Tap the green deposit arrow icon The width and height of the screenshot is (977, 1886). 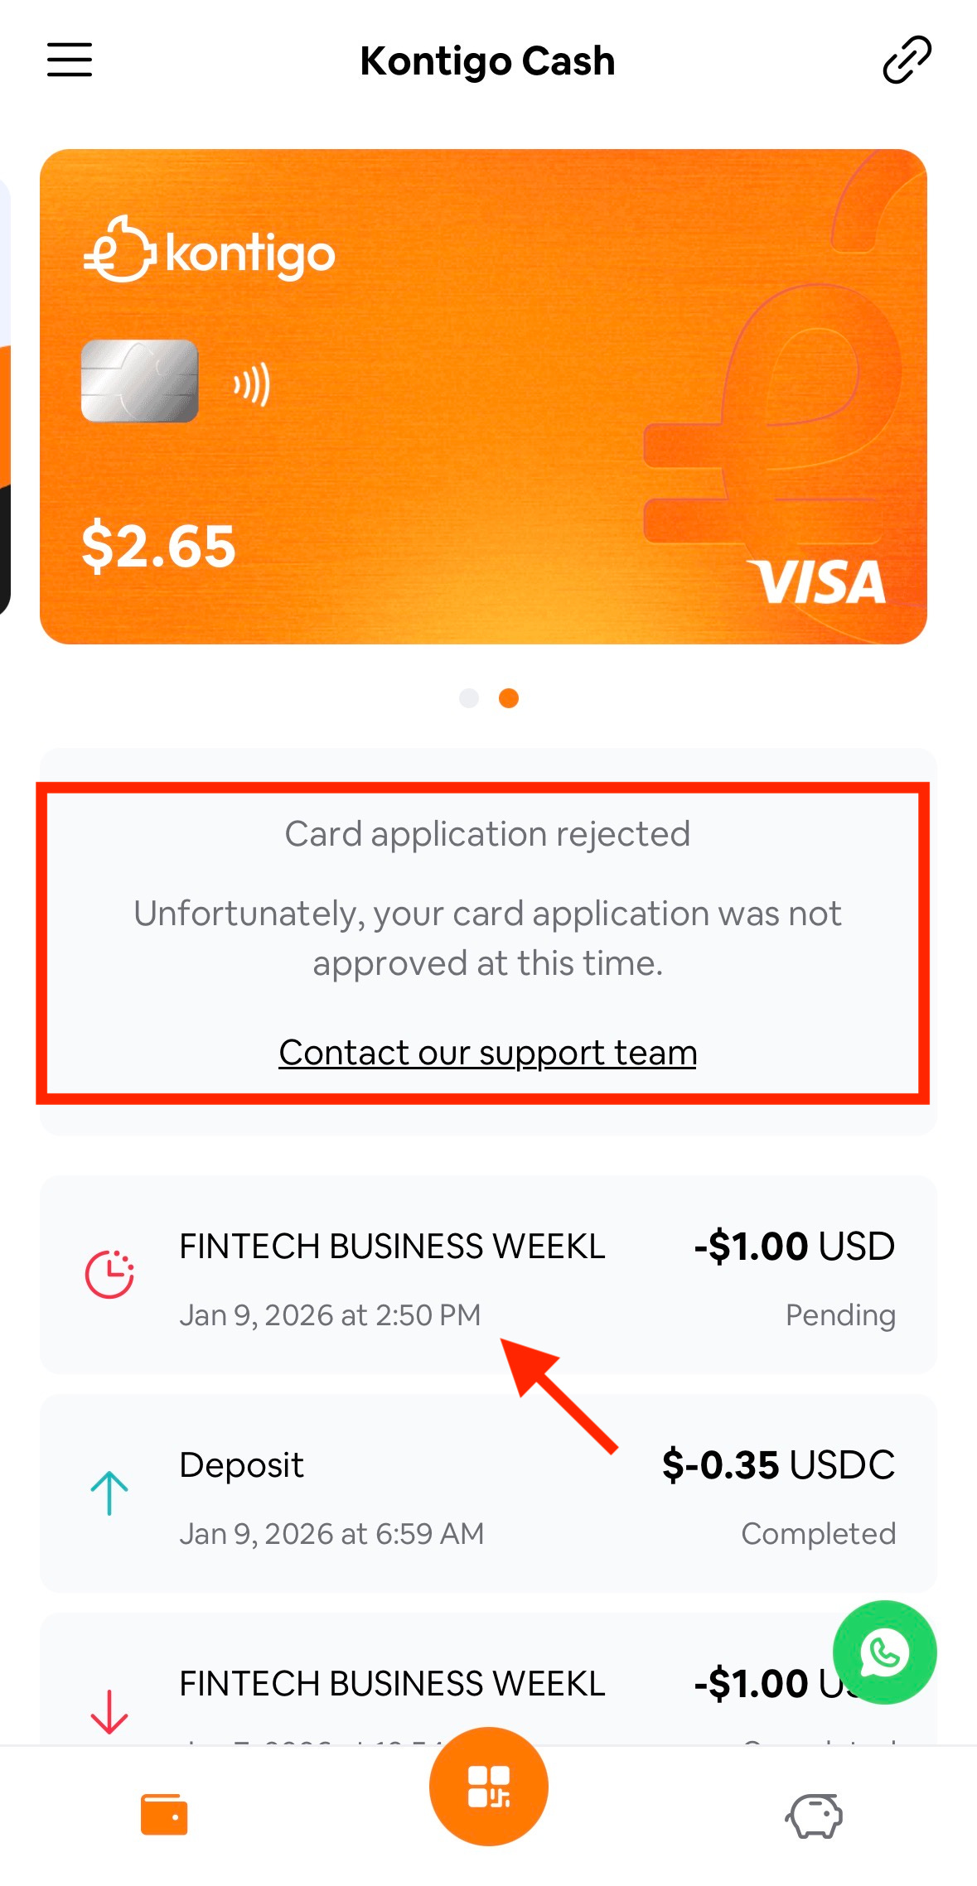(109, 1493)
